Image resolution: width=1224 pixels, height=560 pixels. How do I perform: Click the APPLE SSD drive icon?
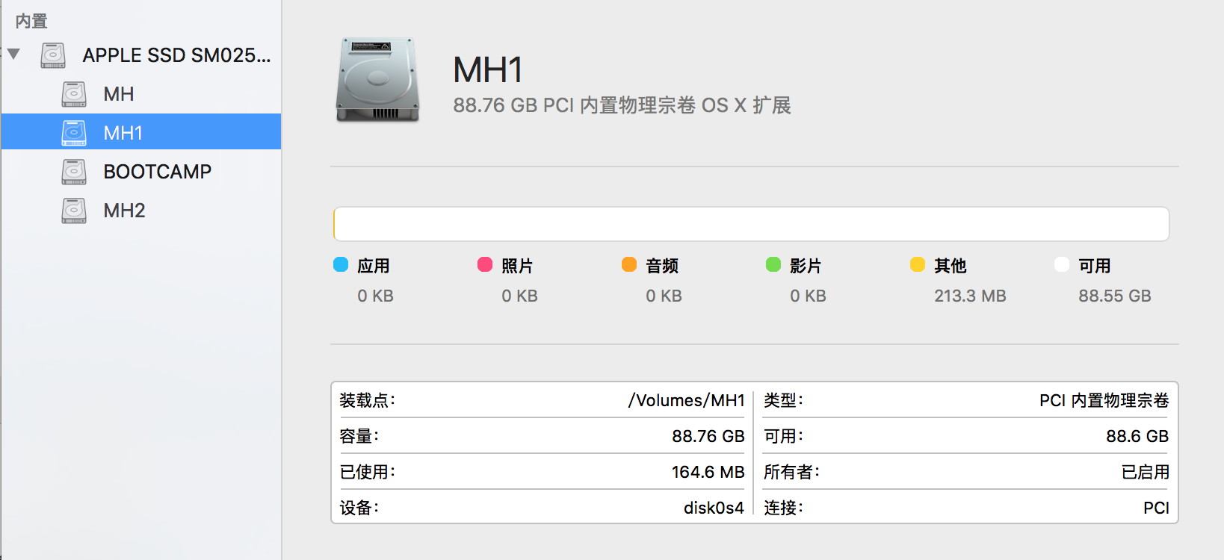tap(53, 55)
